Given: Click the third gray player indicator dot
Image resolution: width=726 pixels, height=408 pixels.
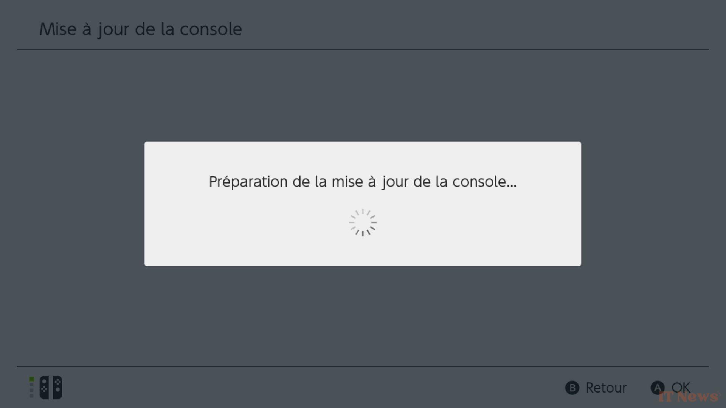Looking at the screenshot, I should coord(32,390).
